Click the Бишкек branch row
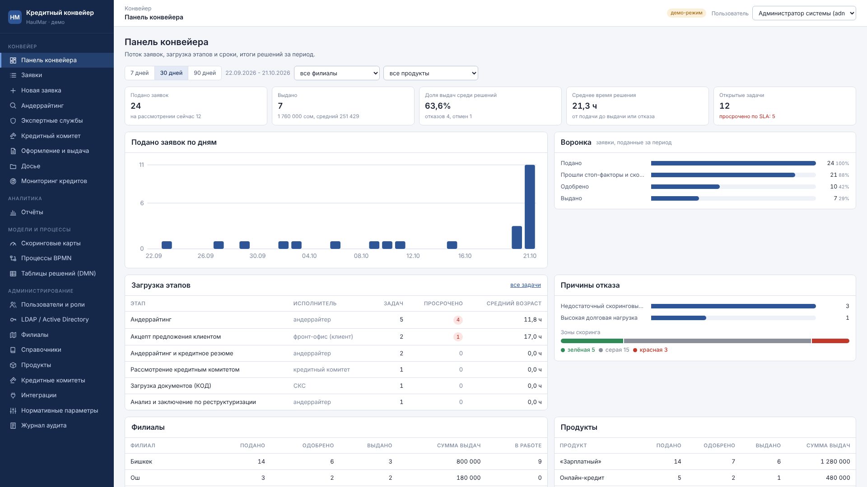The image size is (867, 487). point(336,462)
